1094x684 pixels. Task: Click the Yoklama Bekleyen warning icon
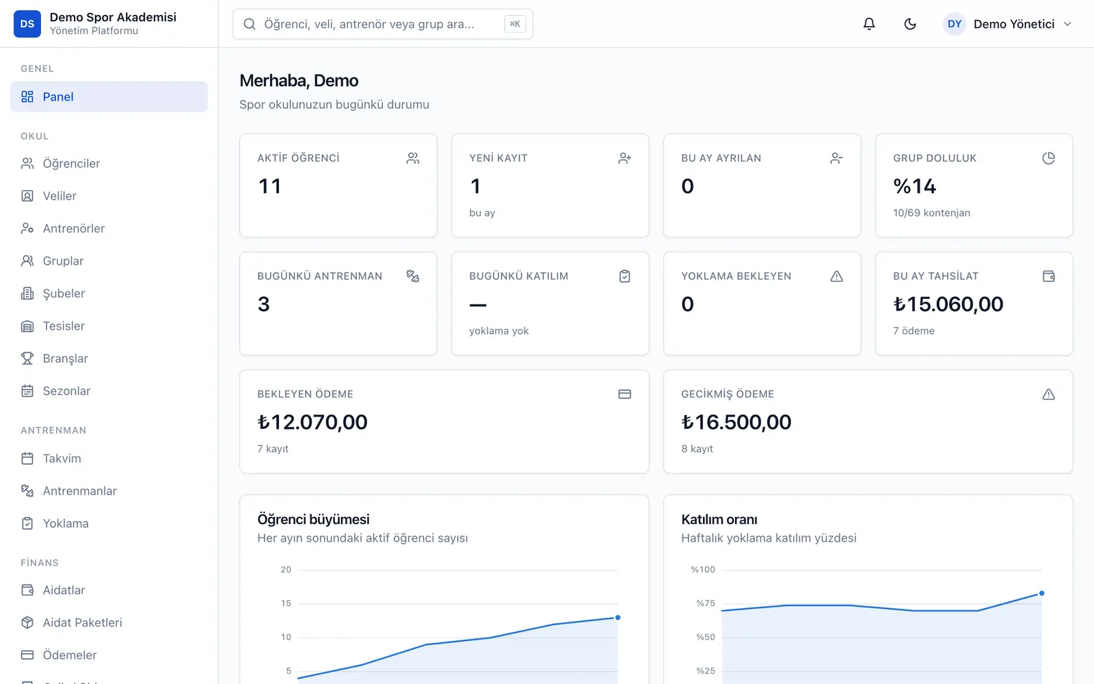(837, 276)
